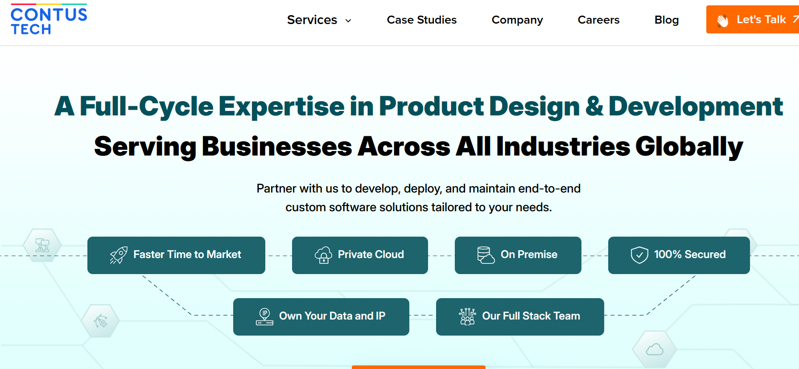Click the IP location icon on Own Your Data
799x369 pixels.
tap(264, 316)
